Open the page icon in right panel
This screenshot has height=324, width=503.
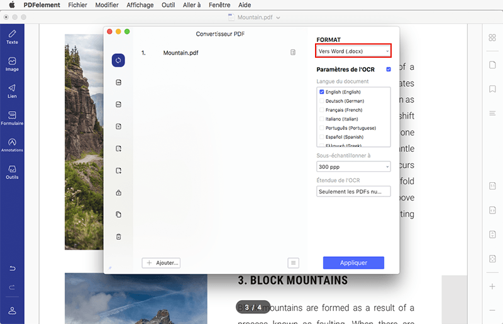pos(492,65)
